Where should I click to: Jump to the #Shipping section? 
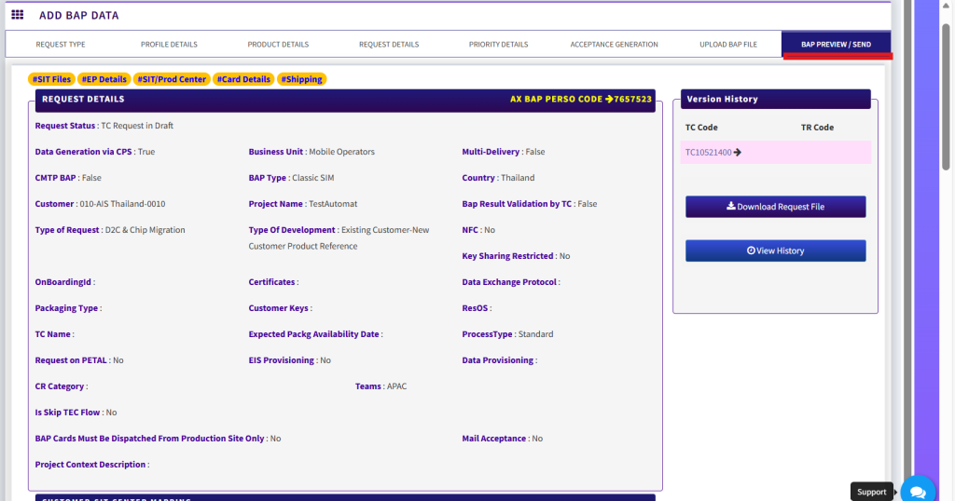pyautogui.click(x=301, y=79)
